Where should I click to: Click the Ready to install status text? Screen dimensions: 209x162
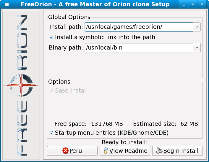[125, 142]
